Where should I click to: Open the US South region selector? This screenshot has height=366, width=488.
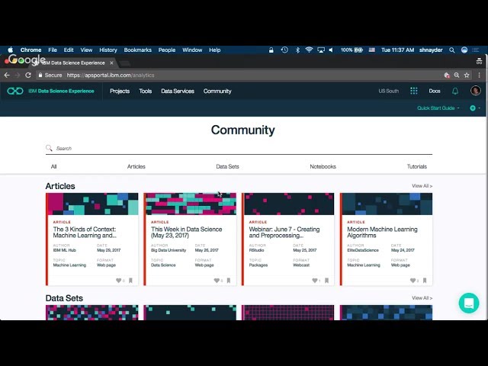[x=388, y=91]
